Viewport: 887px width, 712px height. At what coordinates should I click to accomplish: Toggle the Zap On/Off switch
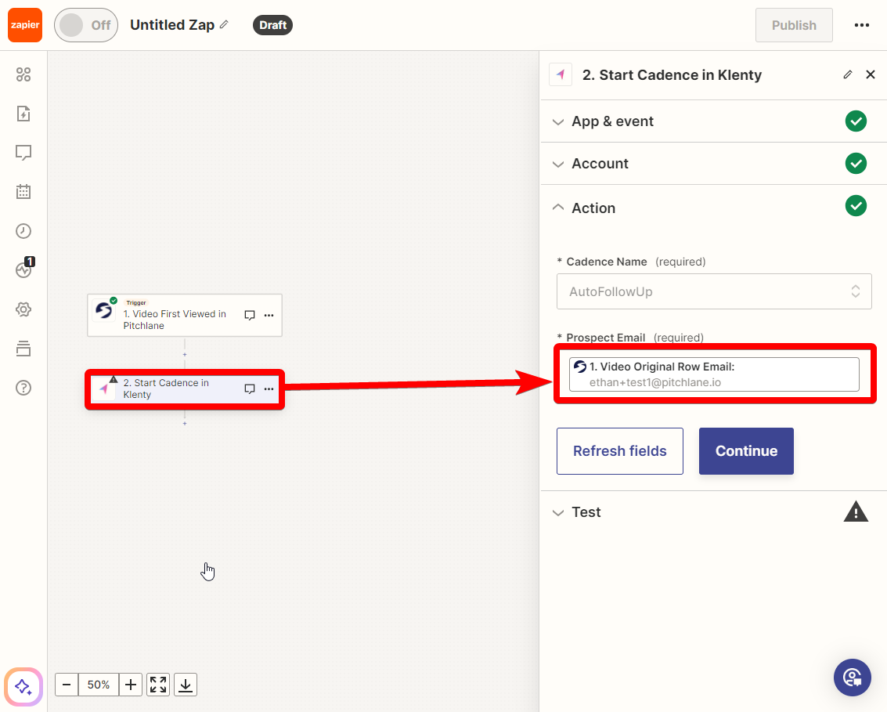(x=86, y=25)
